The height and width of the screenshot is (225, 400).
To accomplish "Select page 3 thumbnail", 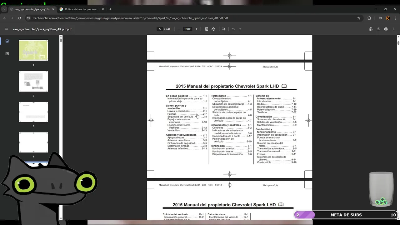I will coord(33,112).
